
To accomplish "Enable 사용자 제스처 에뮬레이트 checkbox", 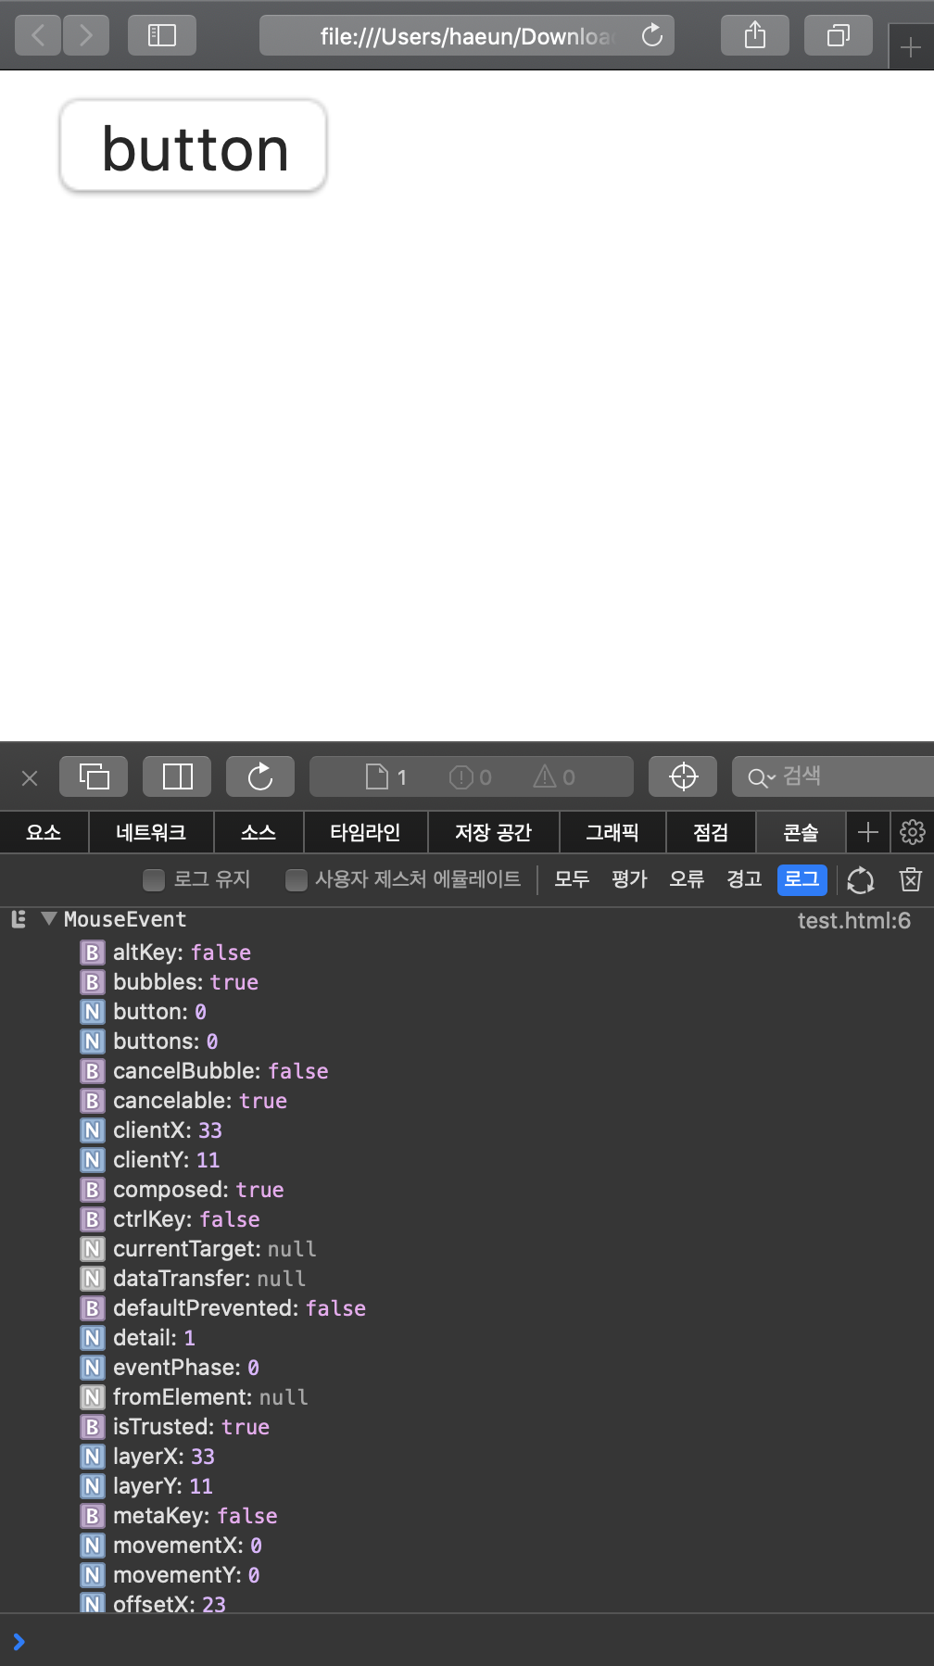I will [297, 879].
